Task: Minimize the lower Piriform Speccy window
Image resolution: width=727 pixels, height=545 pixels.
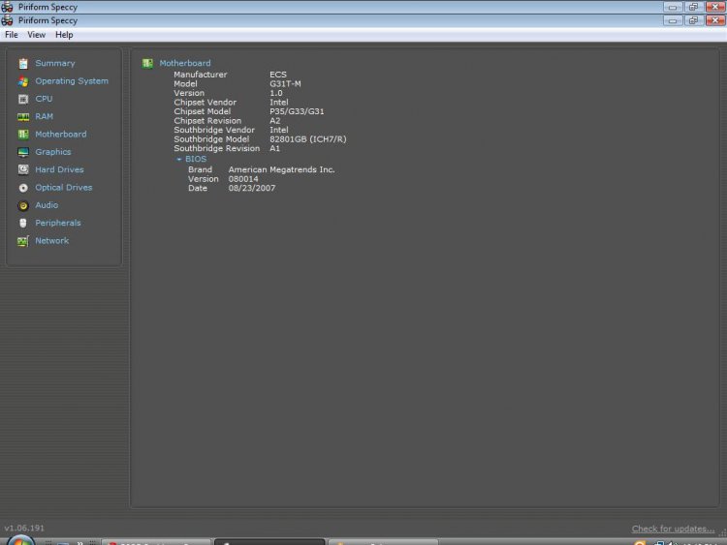Action: point(673,20)
